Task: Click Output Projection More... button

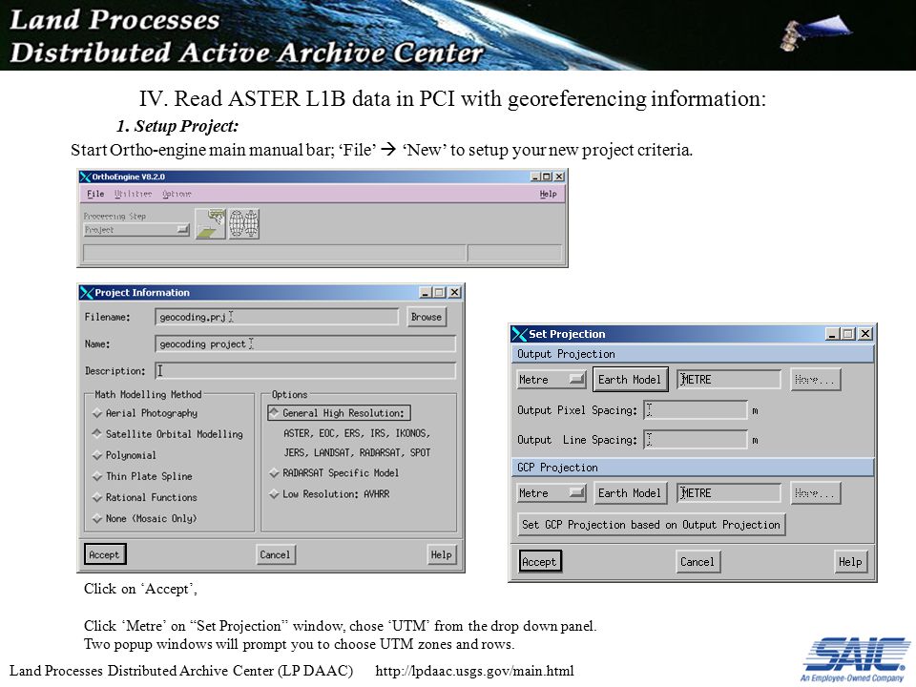Action: point(816,379)
